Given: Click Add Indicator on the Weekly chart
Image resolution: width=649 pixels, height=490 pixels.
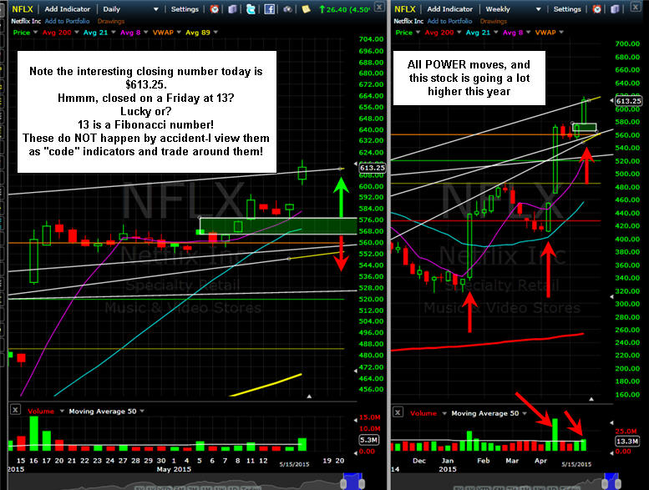Looking at the screenshot, I should click(450, 9).
